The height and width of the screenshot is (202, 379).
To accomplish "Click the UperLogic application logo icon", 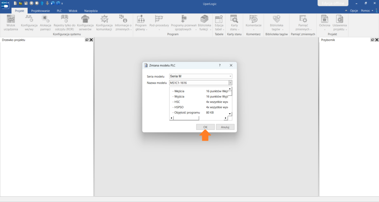I will 5,4.
